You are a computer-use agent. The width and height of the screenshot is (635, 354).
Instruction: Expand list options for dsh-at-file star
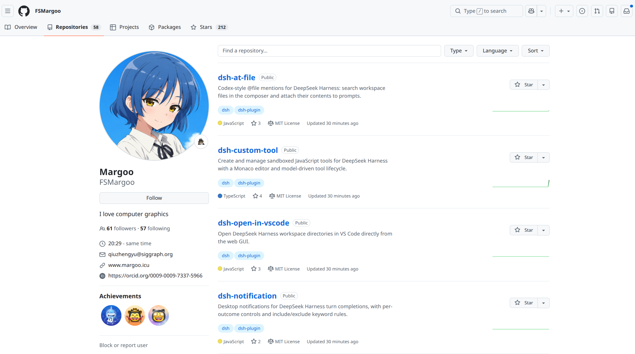[x=544, y=85]
